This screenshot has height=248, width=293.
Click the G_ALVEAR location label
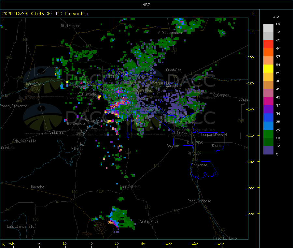pos(195,143)
